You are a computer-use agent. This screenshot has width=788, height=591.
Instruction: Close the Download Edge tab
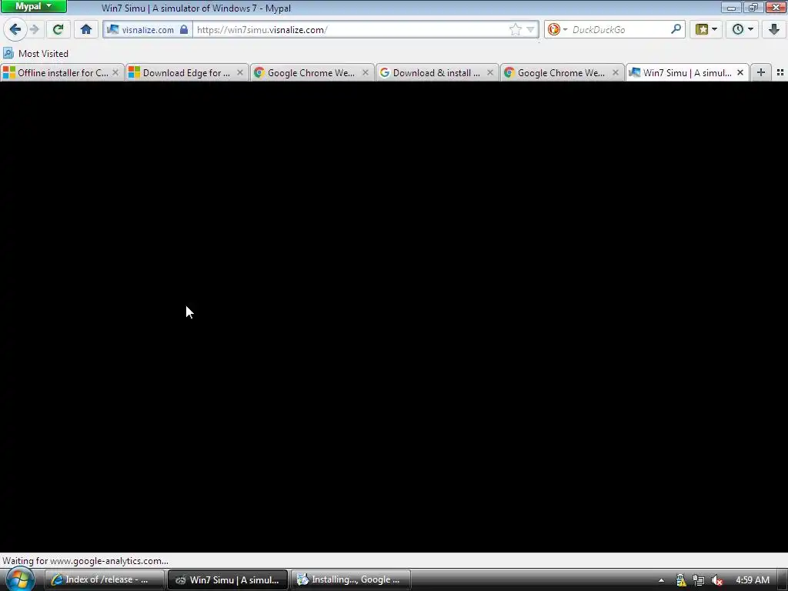tap(240, 73)
